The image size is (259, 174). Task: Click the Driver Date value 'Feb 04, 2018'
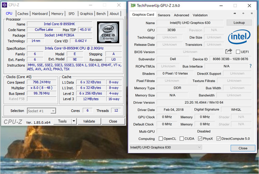[x=174, y=110]
